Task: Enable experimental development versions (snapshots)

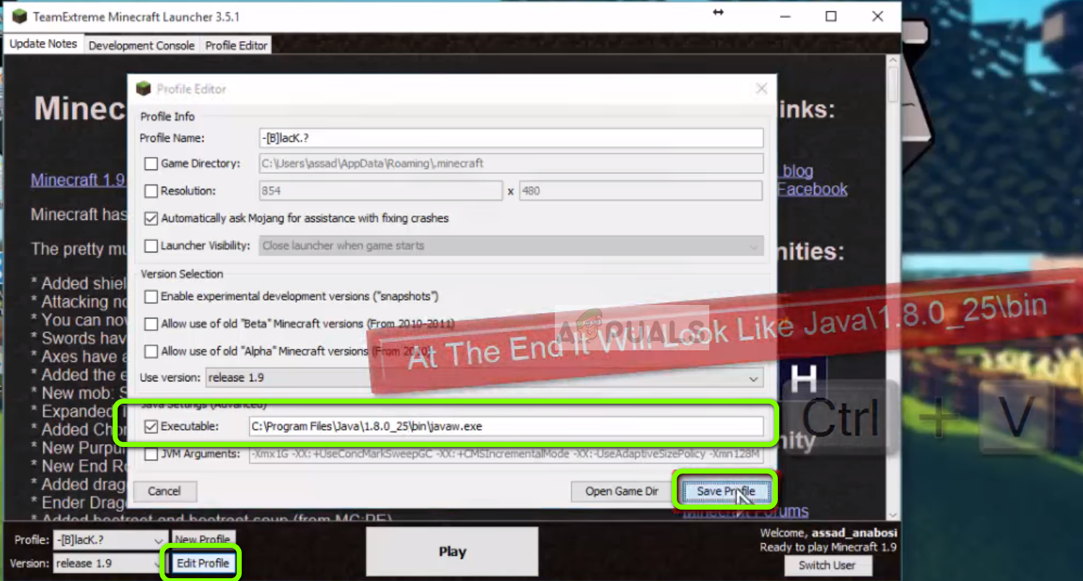Action: click(151, 296)
